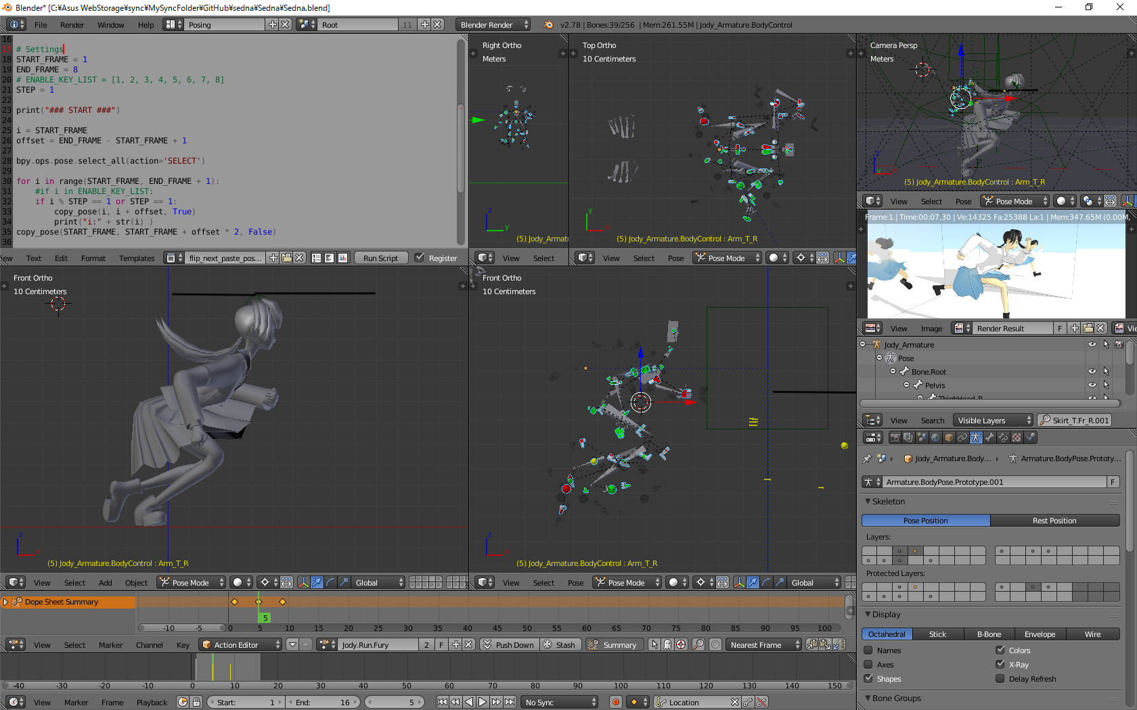The height and width of the screenshot is (710, 1137).
Task: Unlink flip_next_paste_pos text datablock
Action: [300, 258]
